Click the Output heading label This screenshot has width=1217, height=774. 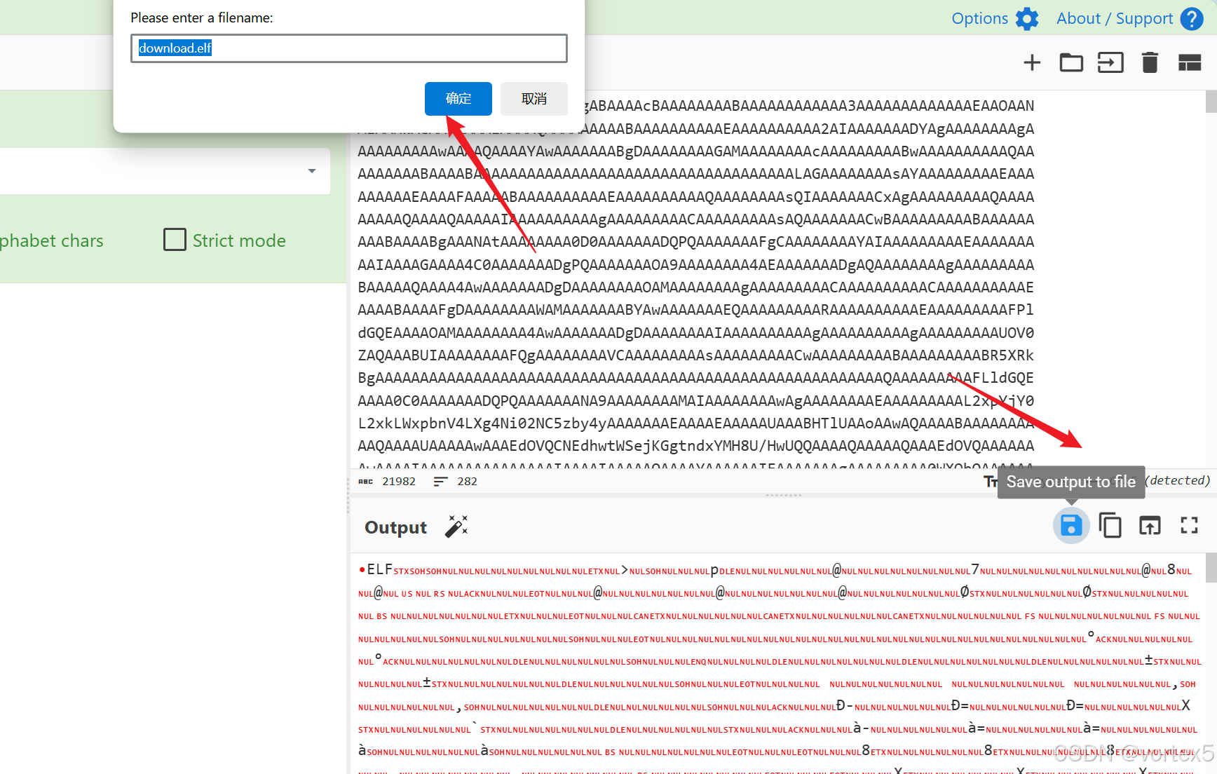pyautogui.click(x=395, y=527)
